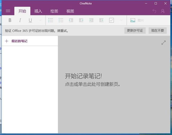172x135 pixels.
Task: Open the 插入 ribbon tab
Action: tap(38, 11)
